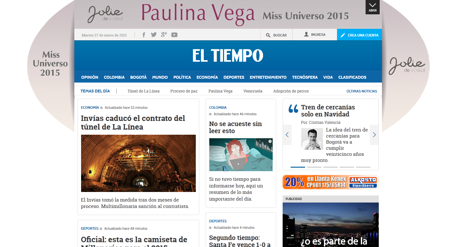
Task: Open the Entretenimiento section
Action: click(268, 77)
